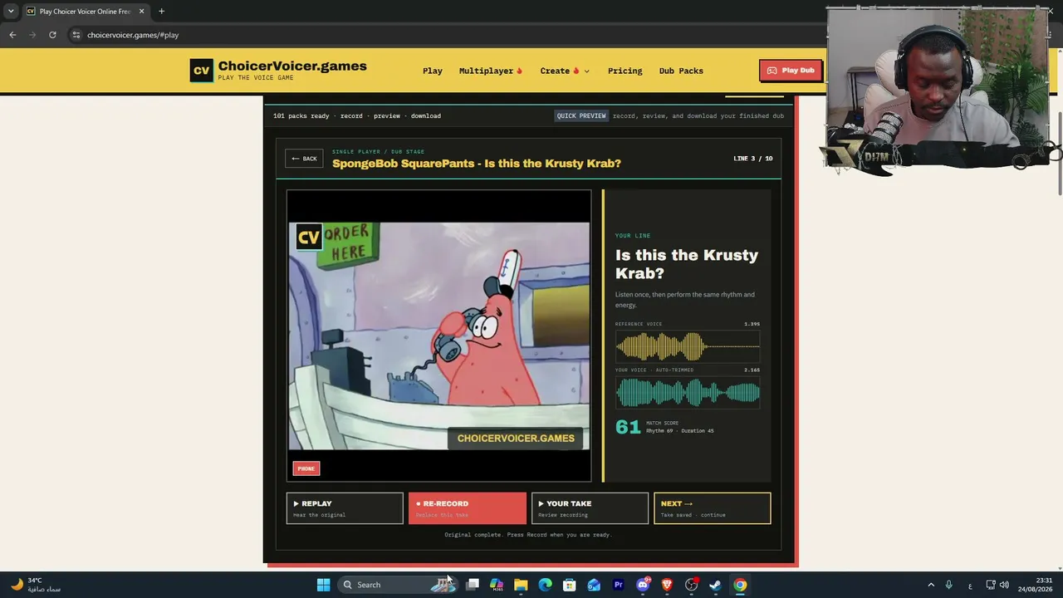Open Task View from taskbar
Viewport: 1063px width, 598px height.
[473, 585]
